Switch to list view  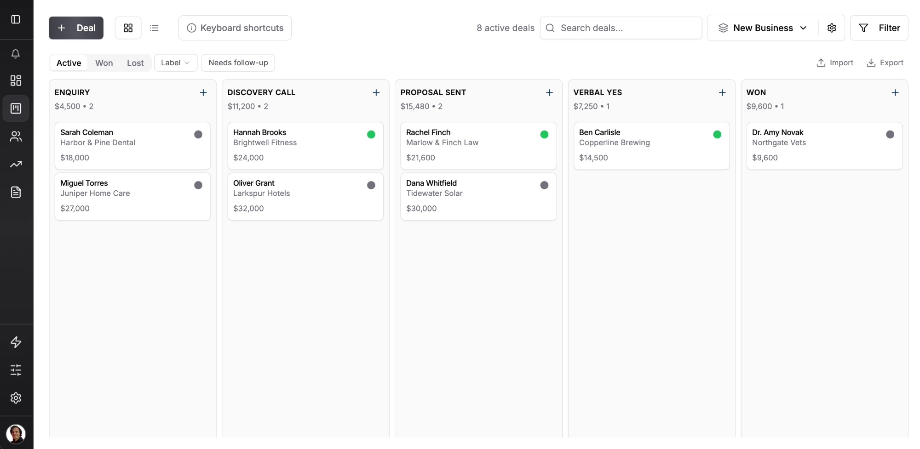point(154,28)
